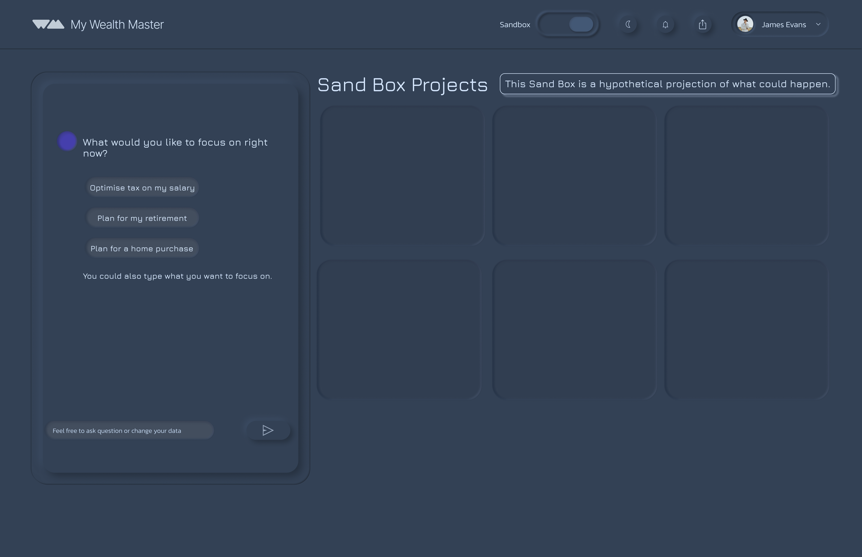Send the message with the paper plane icon

click(x=268, y=431)
